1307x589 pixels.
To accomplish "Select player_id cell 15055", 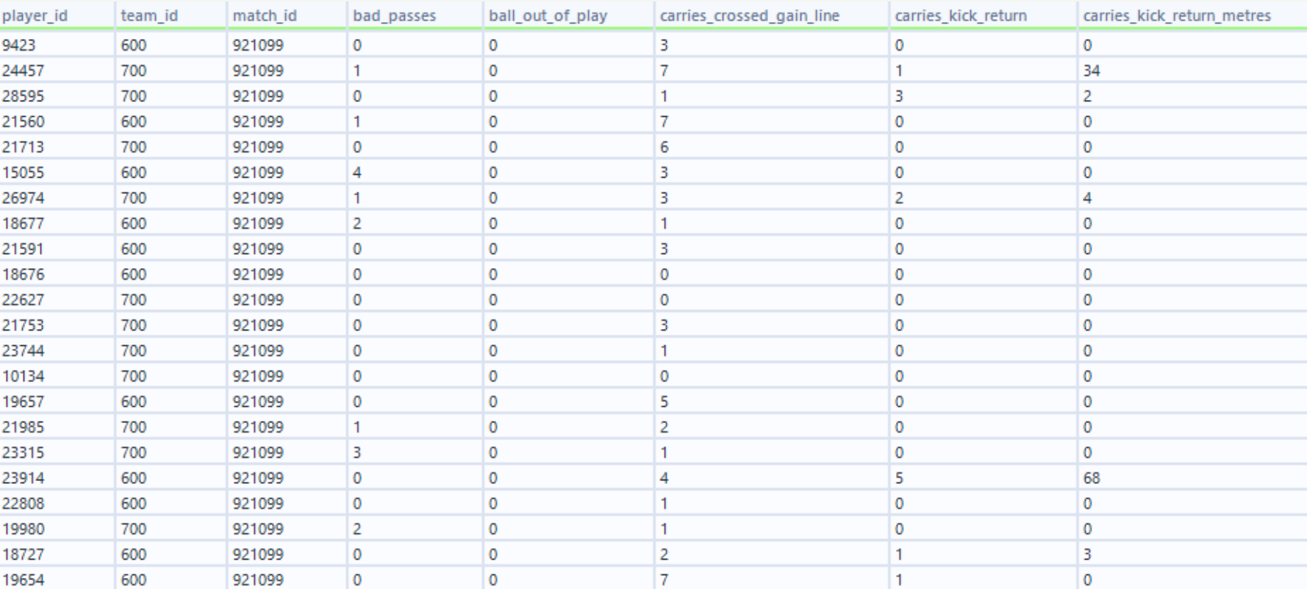I will pos(57,173).
